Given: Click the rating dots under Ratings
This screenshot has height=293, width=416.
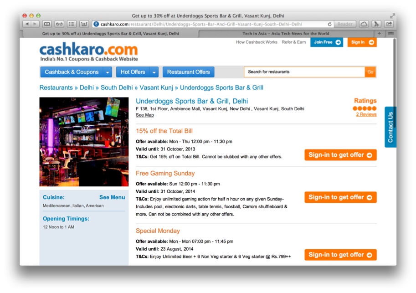Looking at the screenshot, I should 365,108.
